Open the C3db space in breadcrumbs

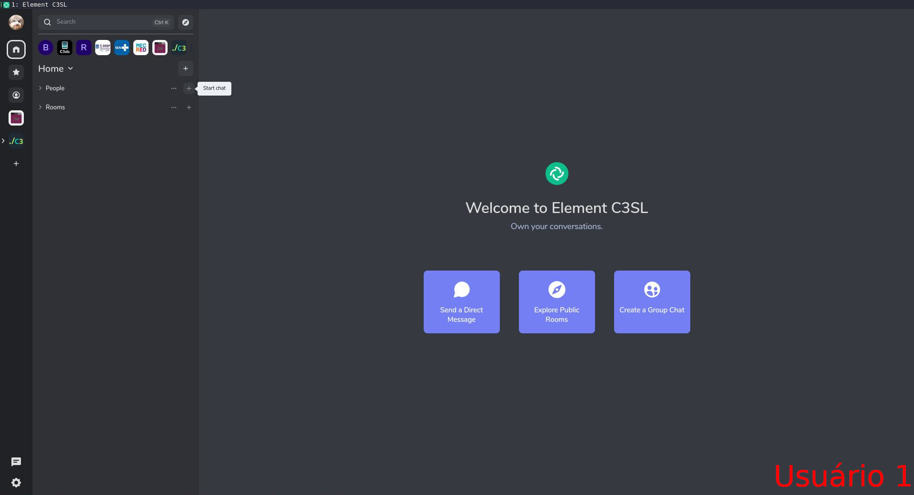click(x=65, y=48)
